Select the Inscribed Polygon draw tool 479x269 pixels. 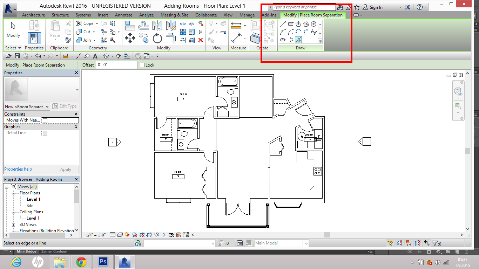tap(298, 24)
